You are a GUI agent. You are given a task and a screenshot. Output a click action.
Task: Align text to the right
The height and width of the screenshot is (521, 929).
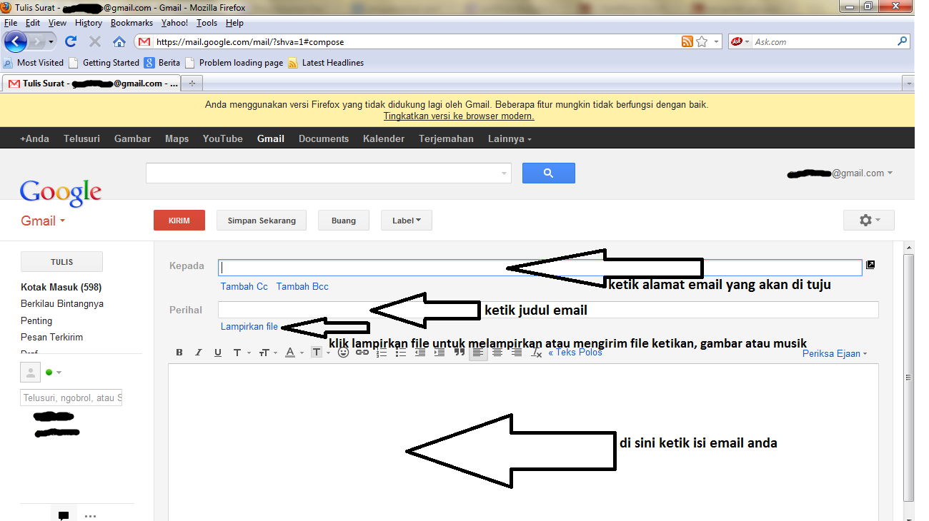(x=517, y=353)
